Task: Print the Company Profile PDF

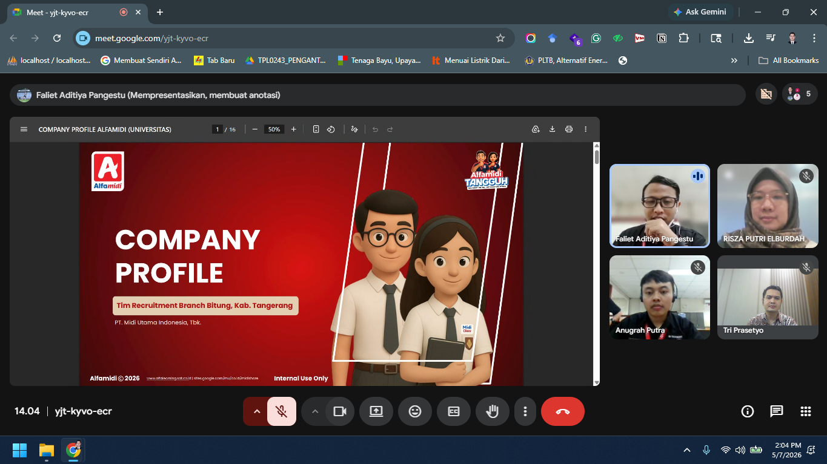Action: [569, 129]
